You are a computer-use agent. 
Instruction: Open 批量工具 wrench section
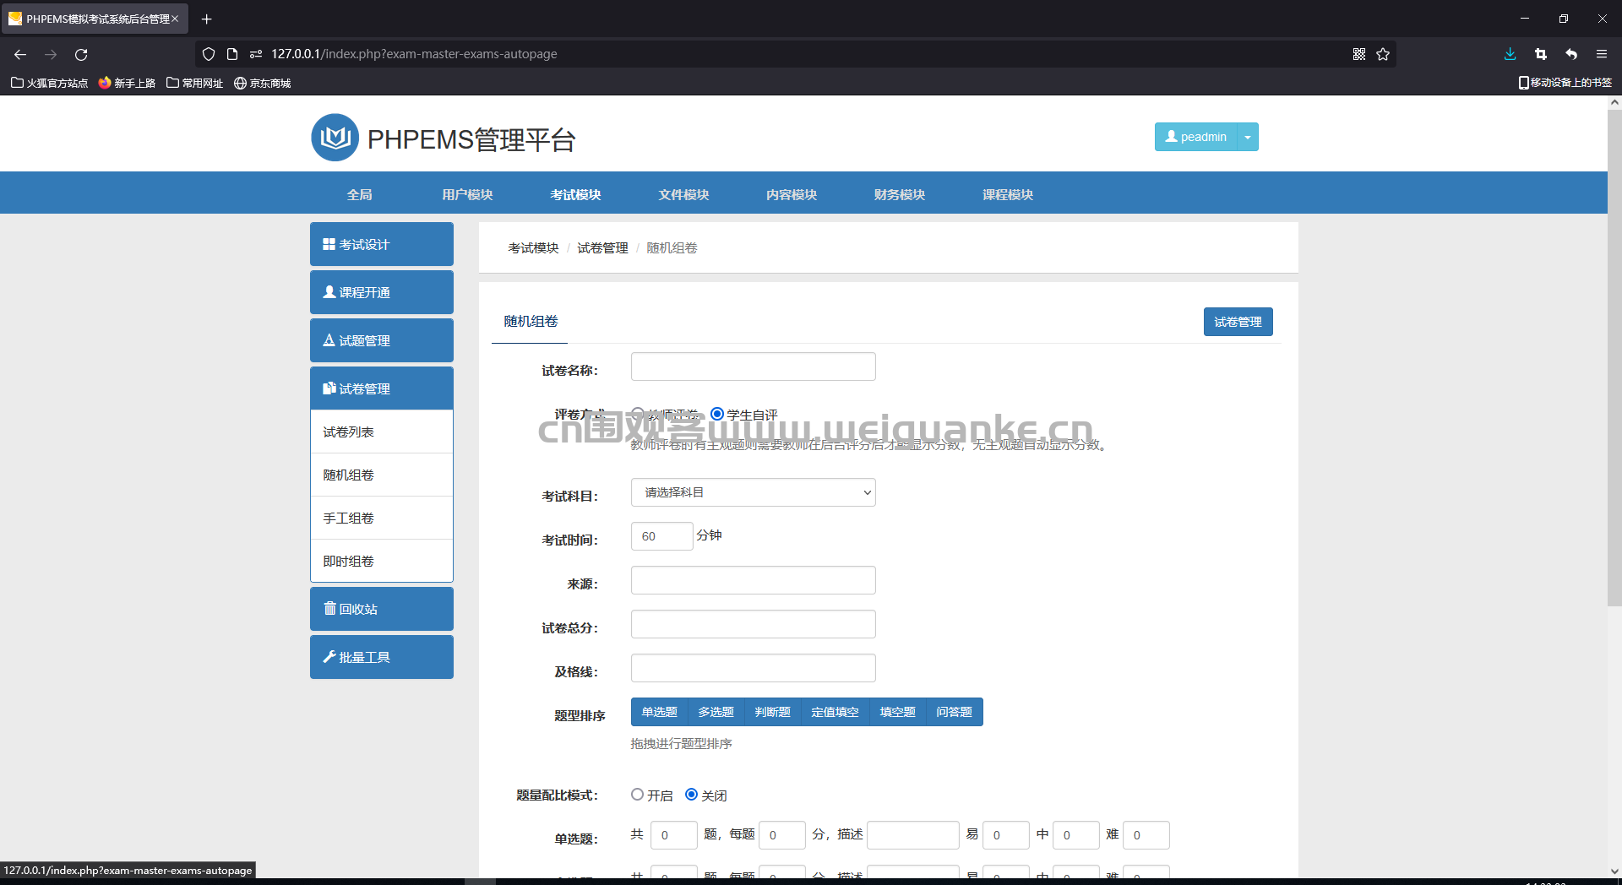pyautogui.click(x=382, y=657)
